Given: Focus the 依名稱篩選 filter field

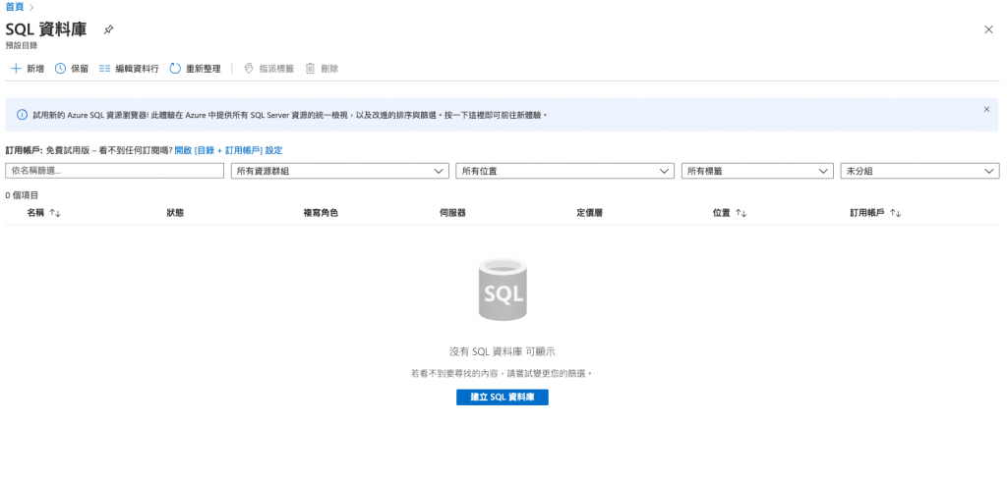Looking at the screenshot, I should pos(114,171).
